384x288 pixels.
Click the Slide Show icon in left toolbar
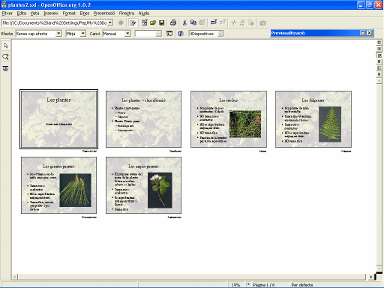coord(6,68)
